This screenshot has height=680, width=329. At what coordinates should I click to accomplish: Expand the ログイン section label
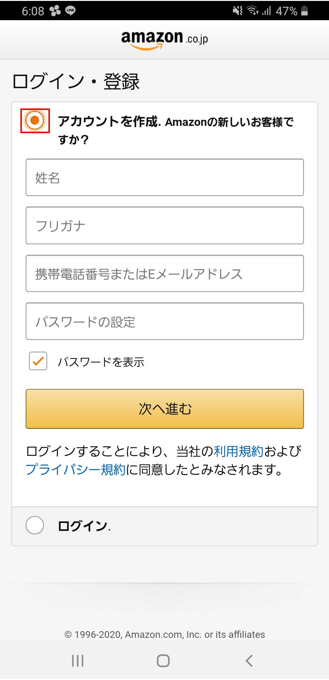click(83, 526)
